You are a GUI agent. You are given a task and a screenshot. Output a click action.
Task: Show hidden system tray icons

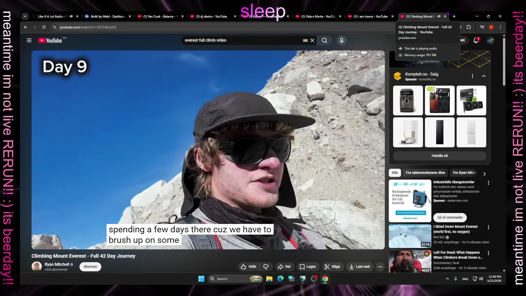click(x=448, y=279)
